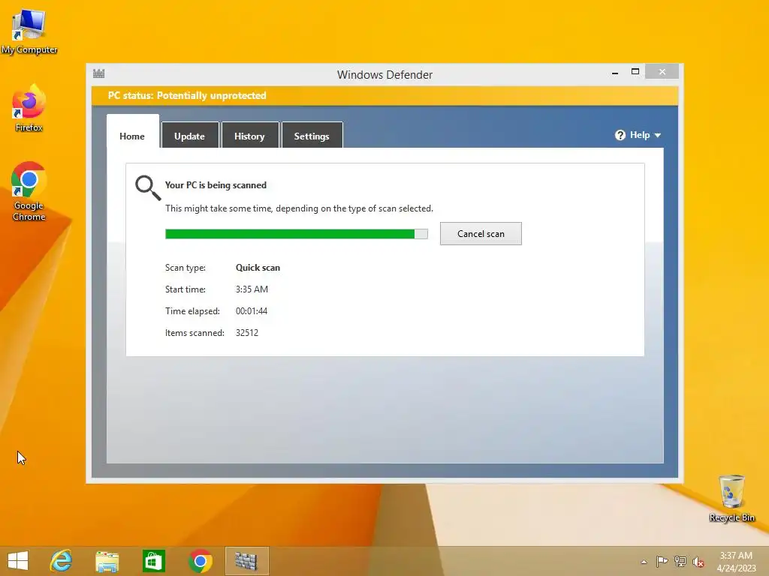Click the items scanned value 32512
769x576 pixels.
pyautogui.click(x=247, y=332)
